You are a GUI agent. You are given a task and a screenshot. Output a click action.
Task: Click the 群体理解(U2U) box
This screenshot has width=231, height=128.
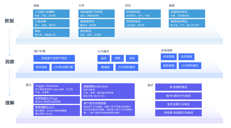click(57, 110)
